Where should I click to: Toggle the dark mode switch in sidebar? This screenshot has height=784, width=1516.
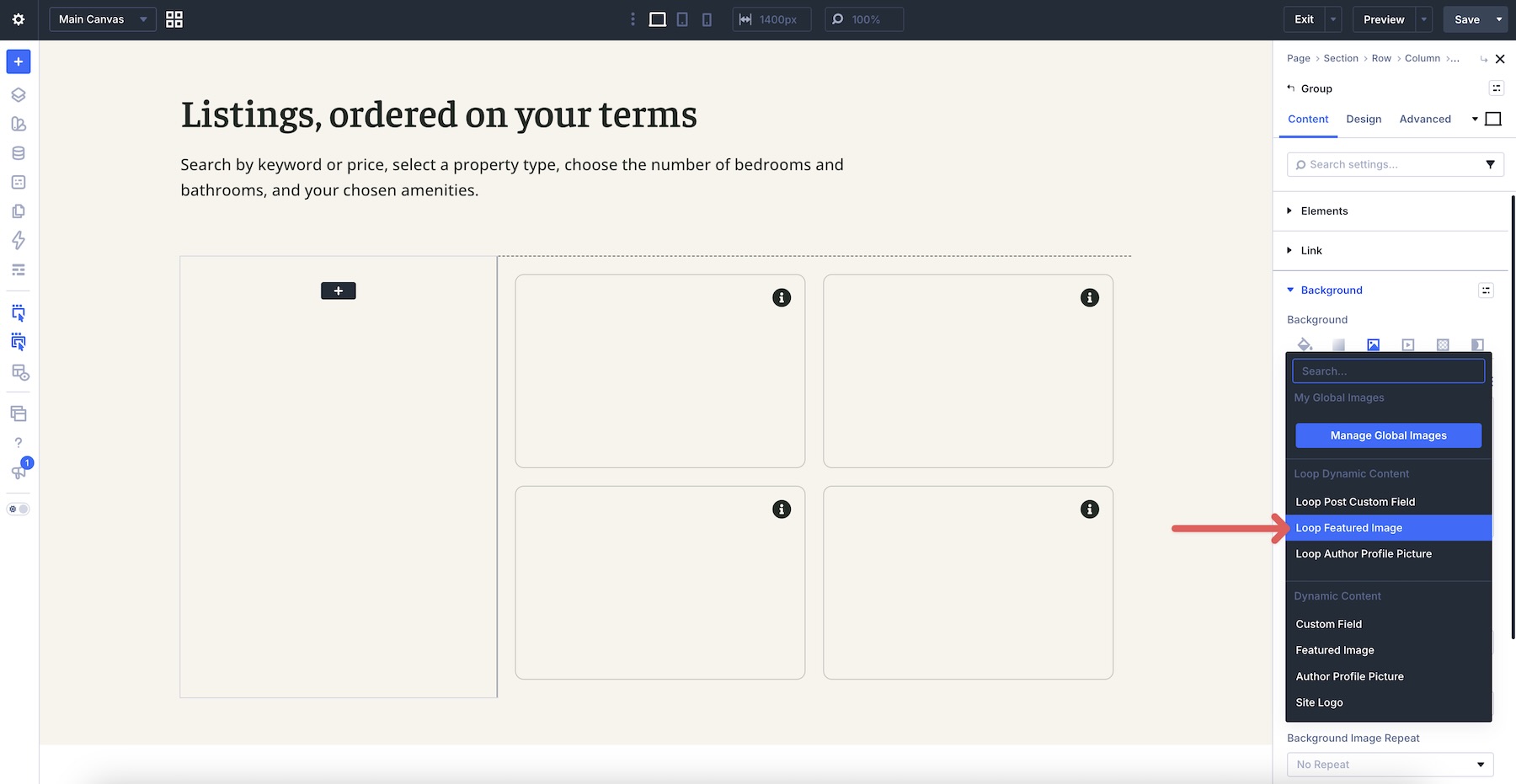point(19,509)
